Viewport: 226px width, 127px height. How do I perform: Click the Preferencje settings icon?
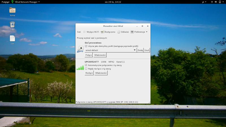click(132, 32)
